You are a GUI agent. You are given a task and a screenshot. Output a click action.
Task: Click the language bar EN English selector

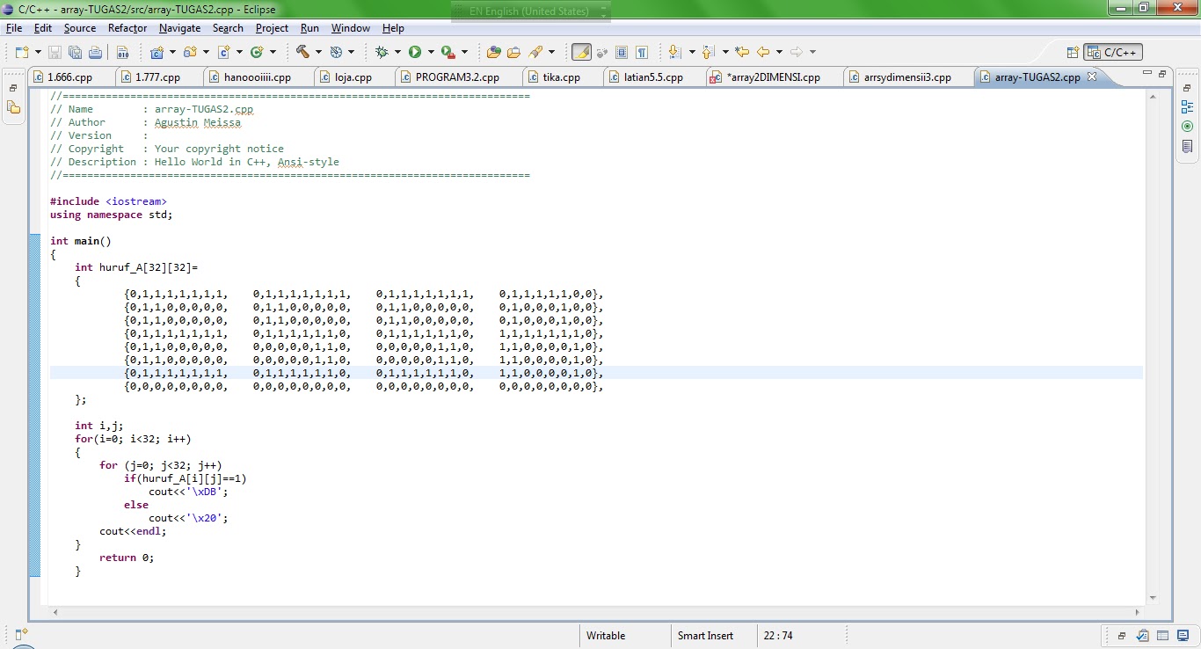pos(530,11)
